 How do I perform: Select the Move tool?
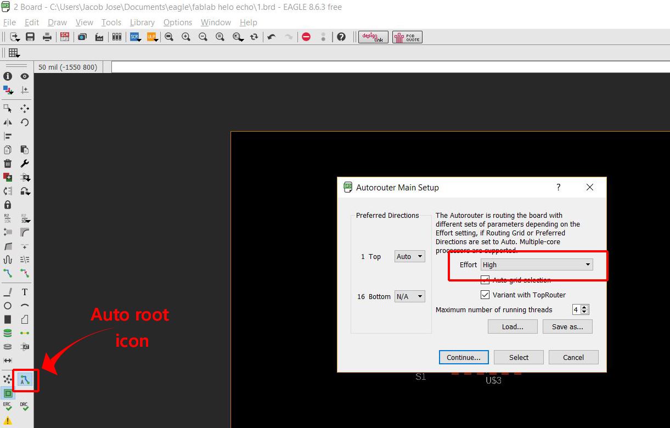tap(25, 109)
